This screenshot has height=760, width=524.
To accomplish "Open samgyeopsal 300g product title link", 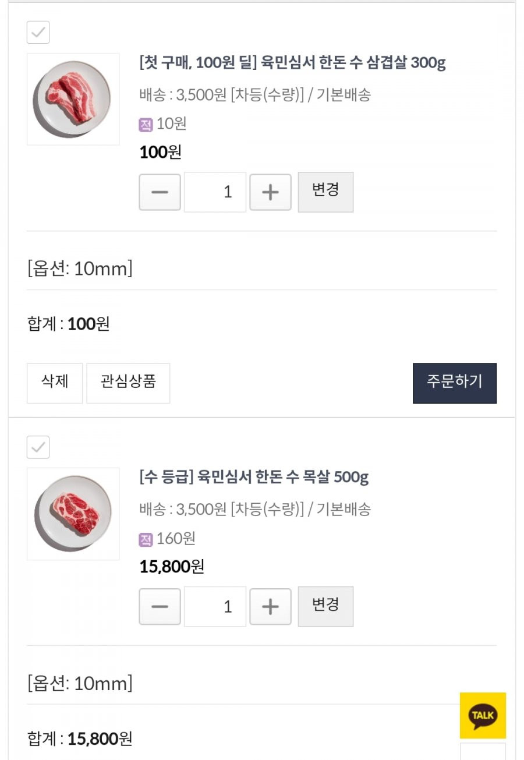I will pyautogui.click(x=292, y=63).
